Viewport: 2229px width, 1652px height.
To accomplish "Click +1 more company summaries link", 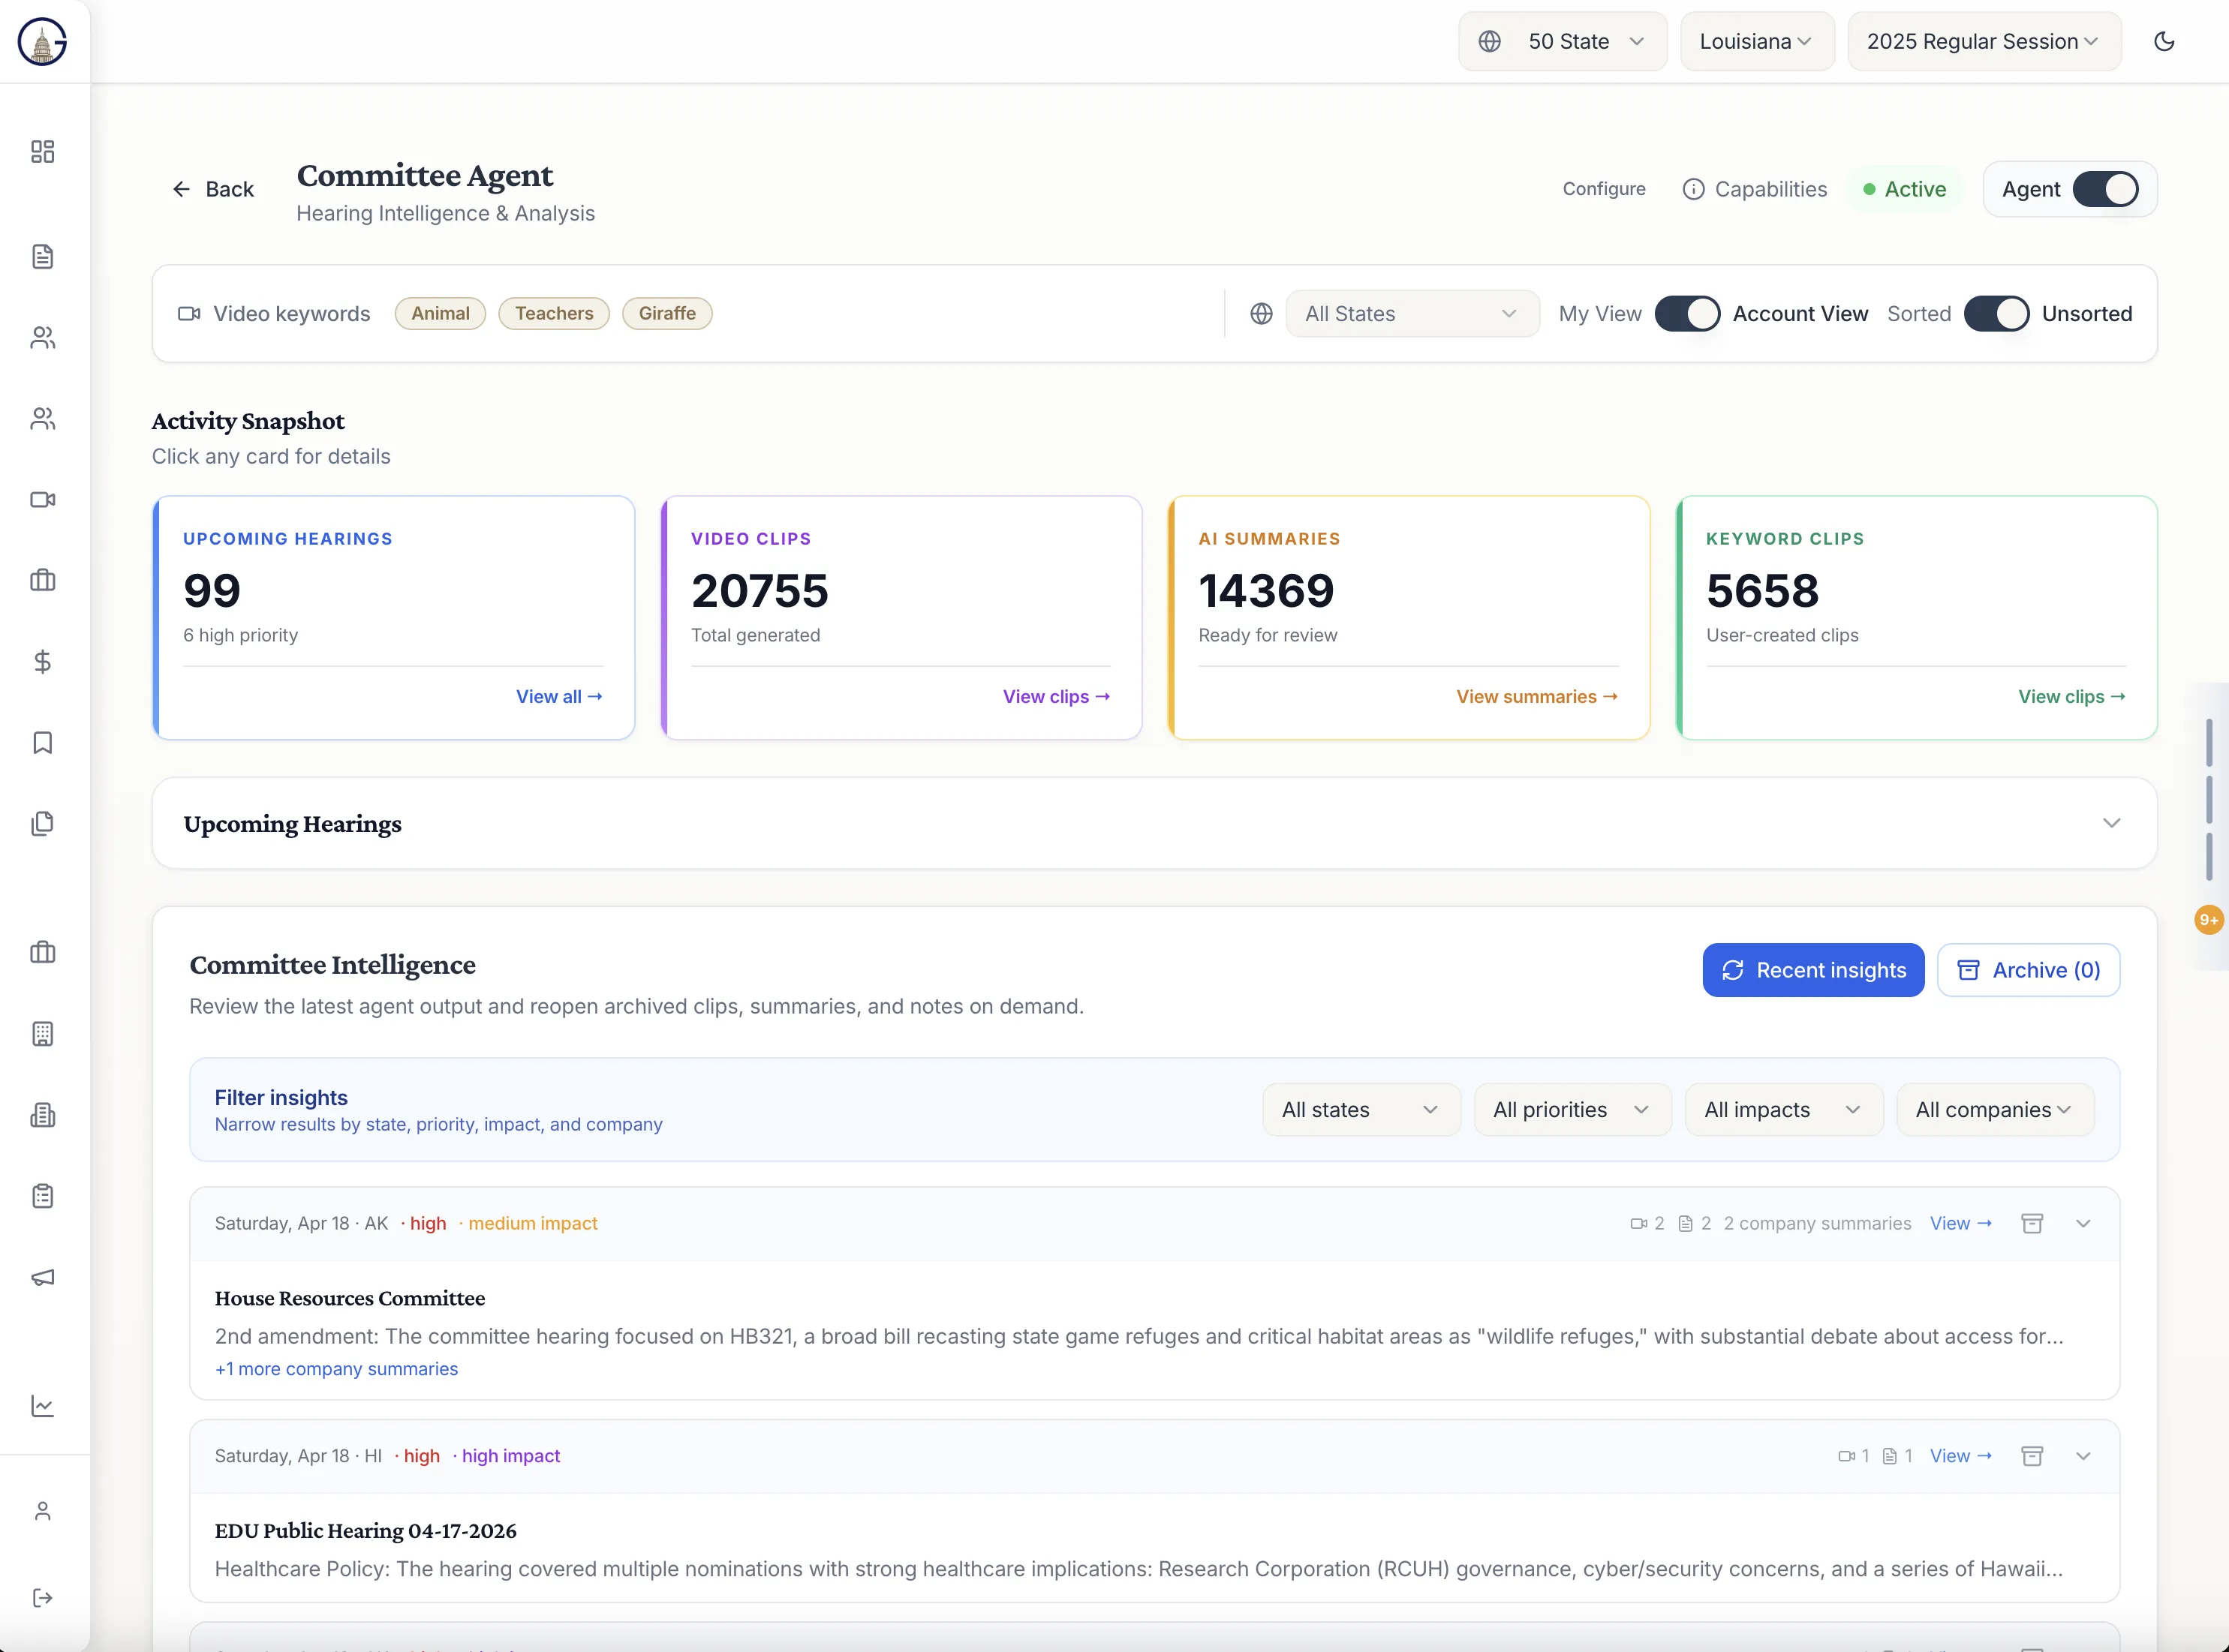I will click(x=336, y=1368).
